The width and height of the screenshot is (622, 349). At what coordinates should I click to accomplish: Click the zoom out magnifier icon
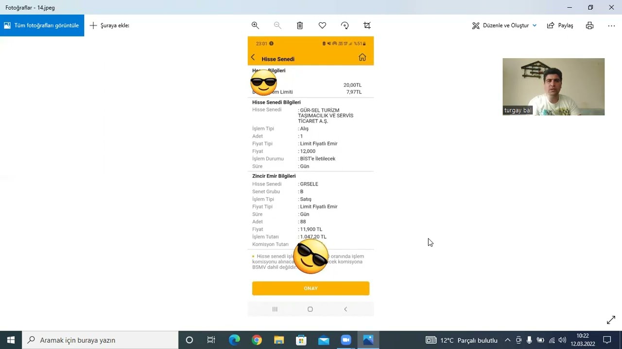tap(277, 25)
